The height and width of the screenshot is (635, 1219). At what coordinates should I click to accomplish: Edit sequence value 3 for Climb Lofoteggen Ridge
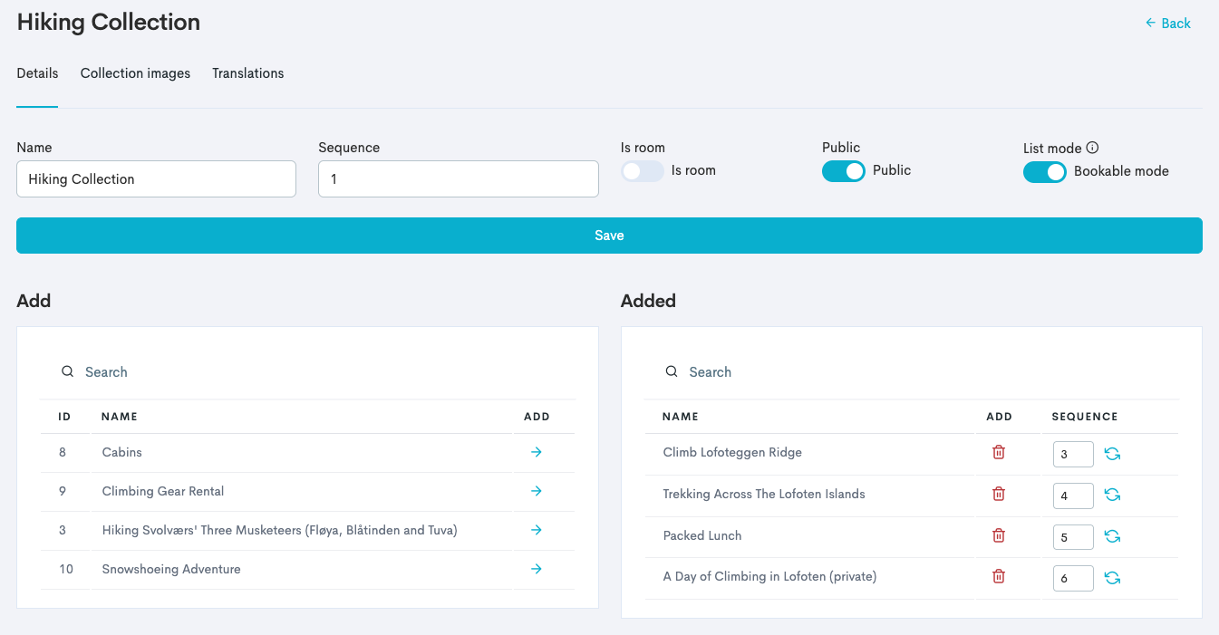coord(1073,454)
